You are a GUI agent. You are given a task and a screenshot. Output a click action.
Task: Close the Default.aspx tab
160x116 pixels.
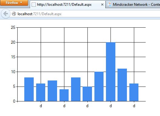102,5
